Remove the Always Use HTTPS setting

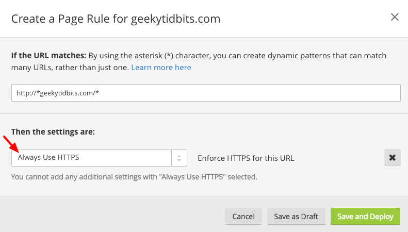(x=393, y=158)
